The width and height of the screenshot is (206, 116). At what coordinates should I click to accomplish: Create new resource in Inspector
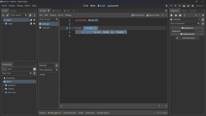[x=172, y=15]
